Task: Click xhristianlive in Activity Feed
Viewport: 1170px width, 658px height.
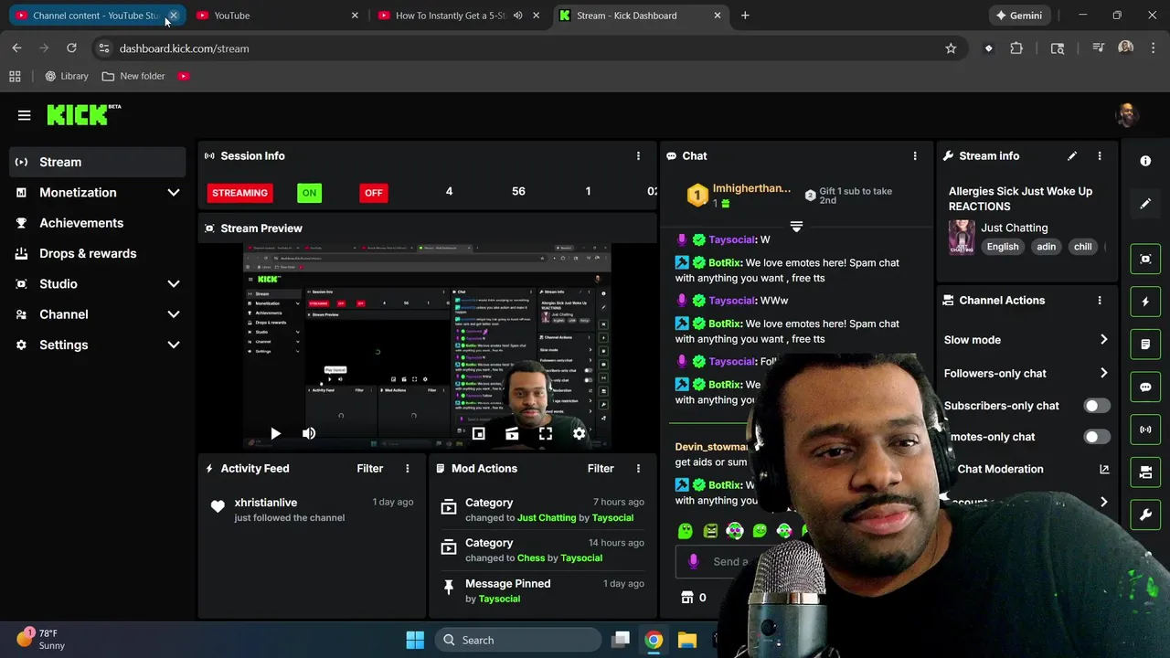Action: pyautogui.click(x=265, y=503)
